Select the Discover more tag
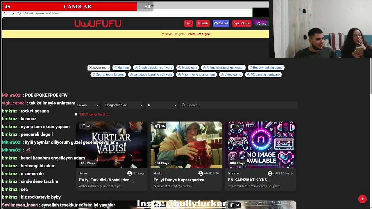 pos(99,68)
